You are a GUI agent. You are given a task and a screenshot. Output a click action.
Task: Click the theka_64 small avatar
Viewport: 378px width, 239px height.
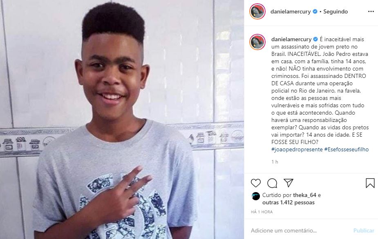click(255, 196)
